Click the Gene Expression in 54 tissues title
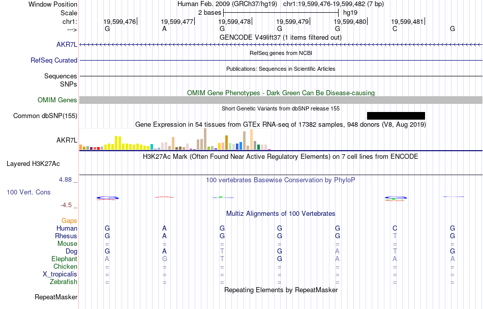 coord(281,125)
